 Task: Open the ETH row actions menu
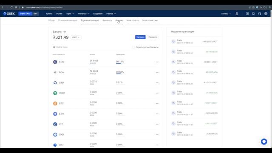tap(157, 114)
